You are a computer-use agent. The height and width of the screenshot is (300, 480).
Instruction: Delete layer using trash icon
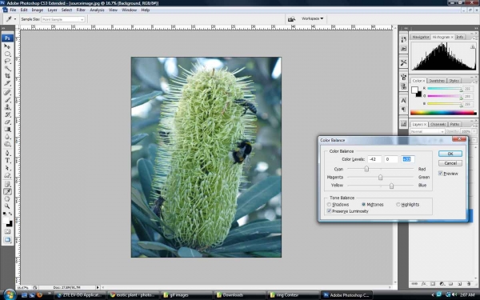469,284
